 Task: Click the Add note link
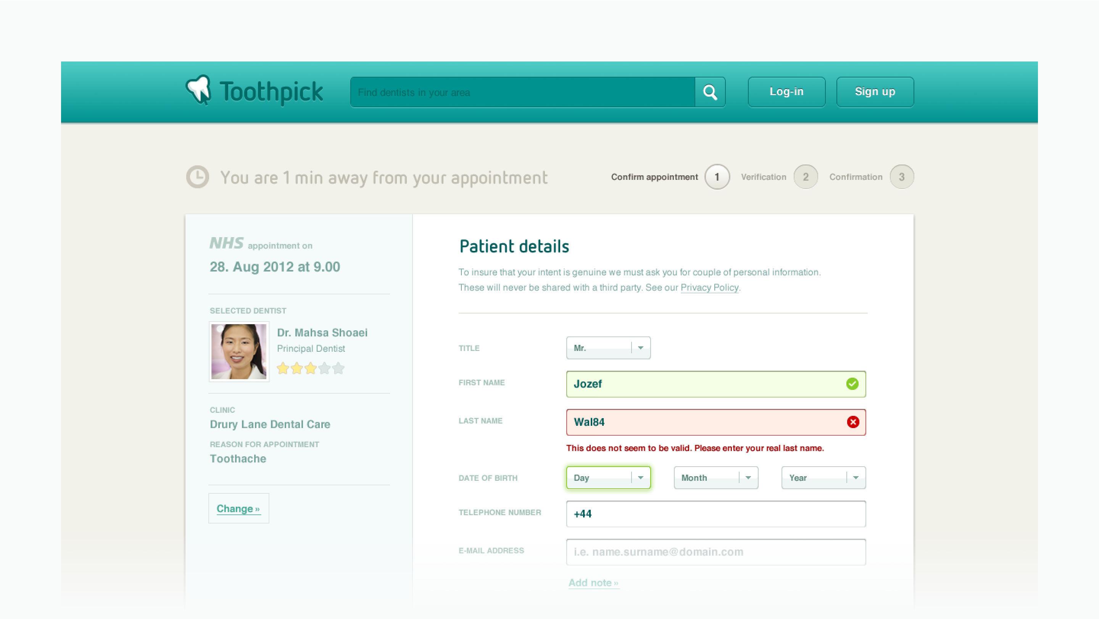pos(593,583)
